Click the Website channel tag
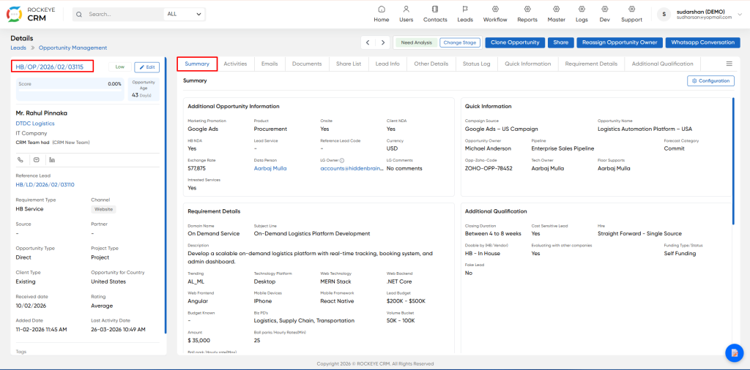The image size is (750, 370). pos(104,209)
